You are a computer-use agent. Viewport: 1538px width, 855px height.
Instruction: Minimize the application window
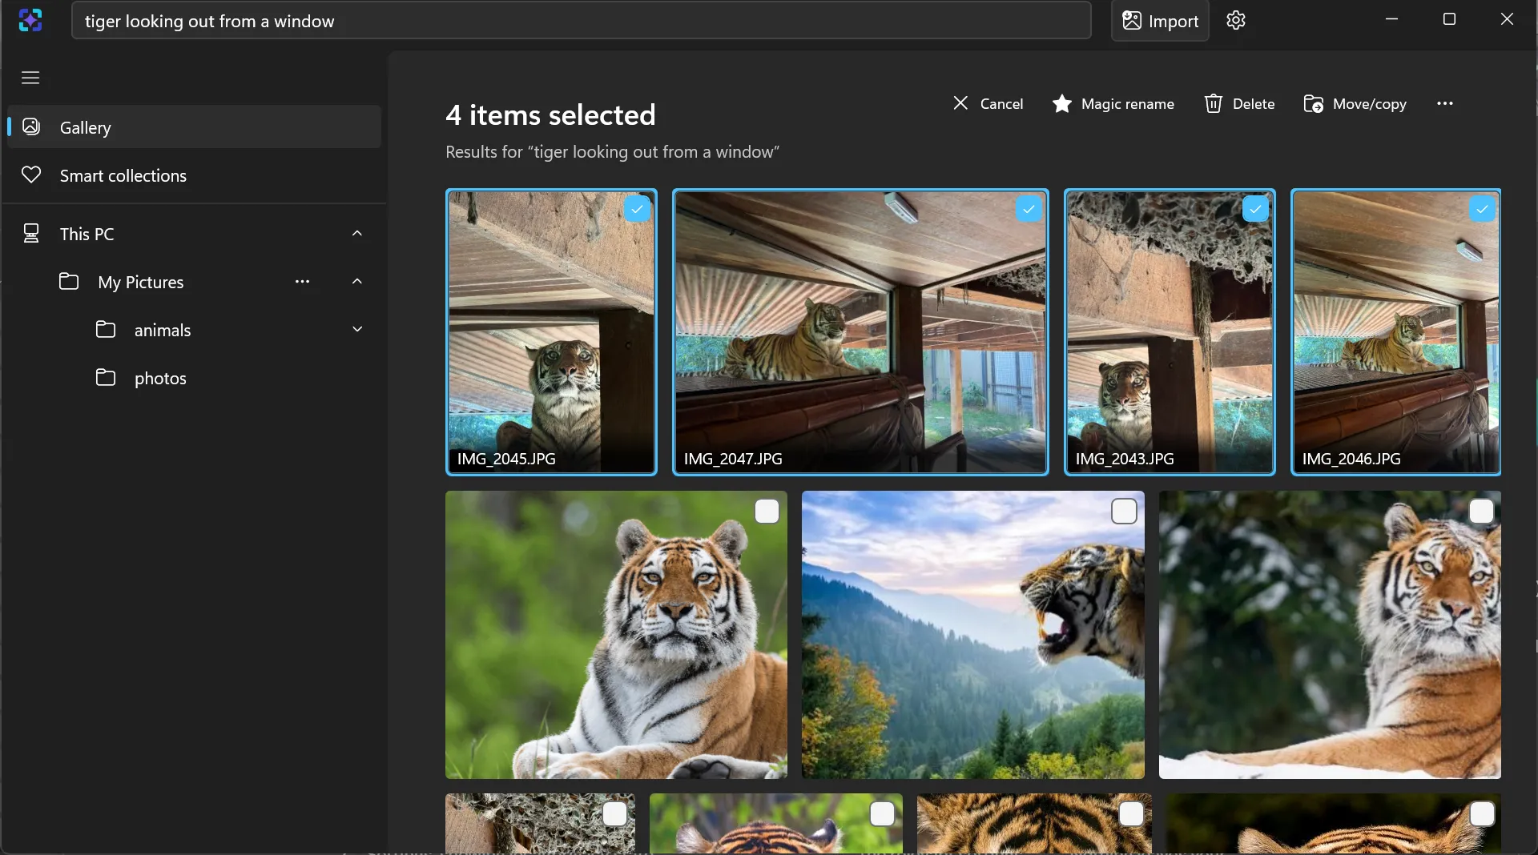(x=1391, y=19)
